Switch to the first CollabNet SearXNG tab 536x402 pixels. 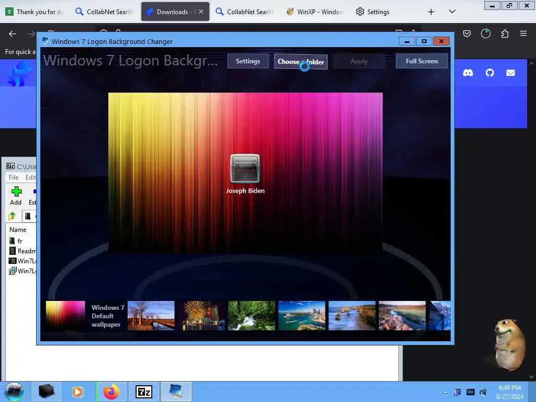[x=105, y=12]
